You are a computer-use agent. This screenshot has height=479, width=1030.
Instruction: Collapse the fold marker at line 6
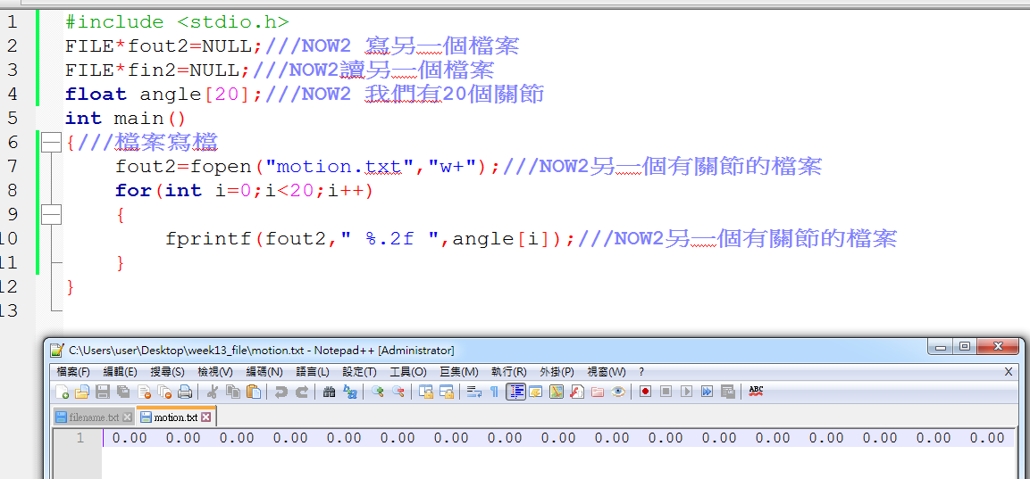coord(51,143)
